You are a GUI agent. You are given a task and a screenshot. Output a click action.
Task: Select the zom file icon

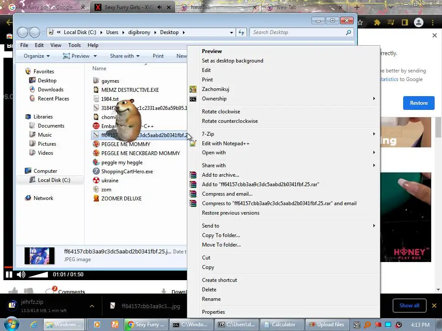tap(96, 190)
